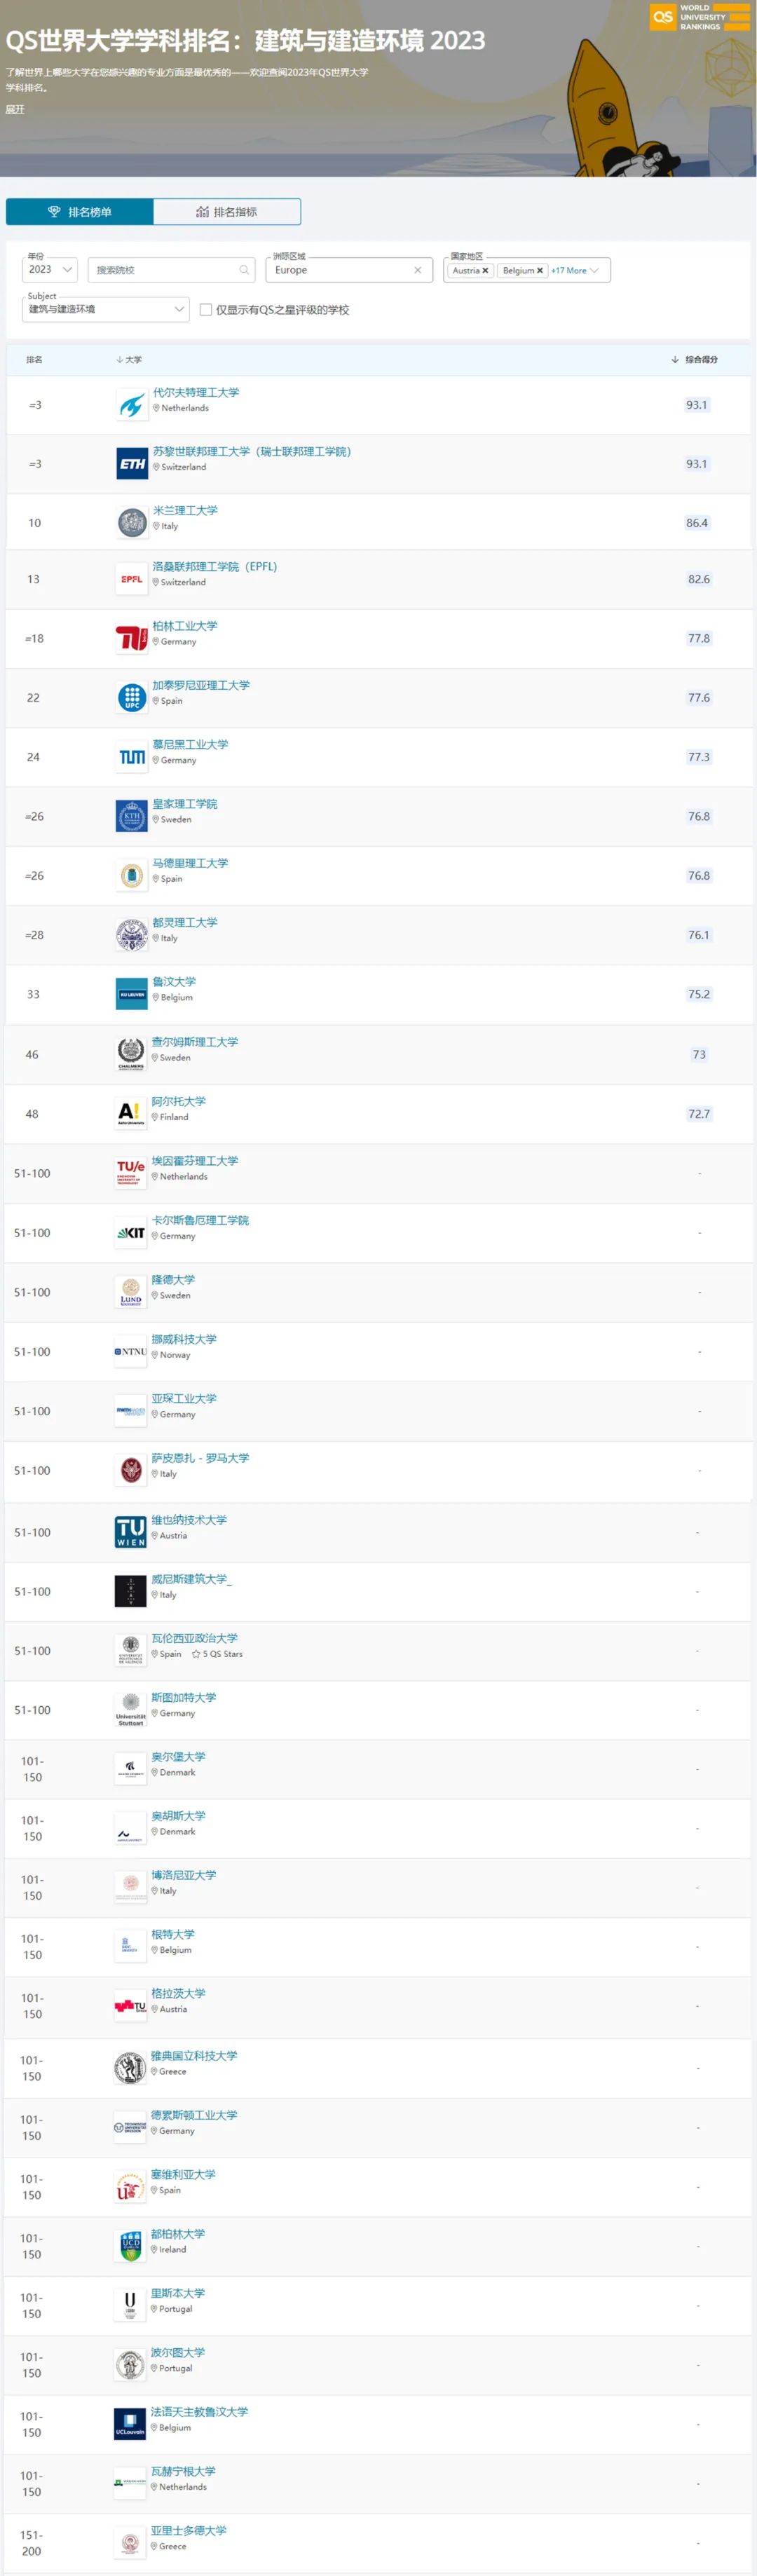Screen dimensions: 757x2576
Task: Remove the Austria country tag
Action: click(485, 271)
